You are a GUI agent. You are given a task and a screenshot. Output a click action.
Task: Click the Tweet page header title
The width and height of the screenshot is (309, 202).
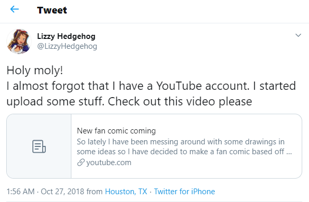pyautogui.click(x=52, y=10)
